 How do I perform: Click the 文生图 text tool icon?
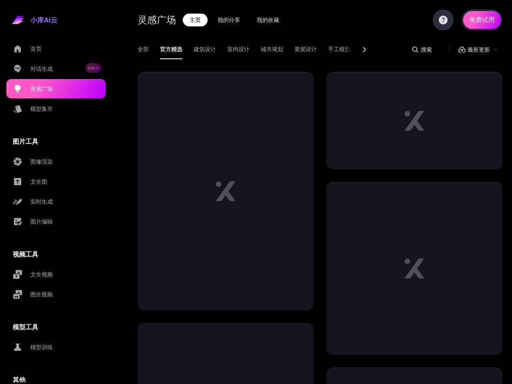(x=18, y=182)
